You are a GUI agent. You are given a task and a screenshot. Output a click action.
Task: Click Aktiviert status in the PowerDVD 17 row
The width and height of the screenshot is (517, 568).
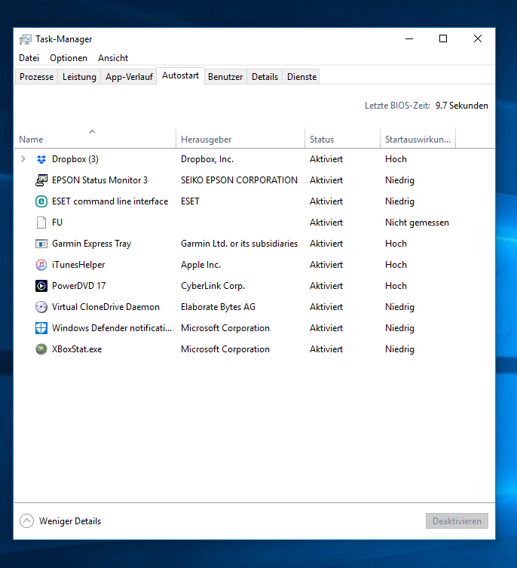tap(326, 286)
